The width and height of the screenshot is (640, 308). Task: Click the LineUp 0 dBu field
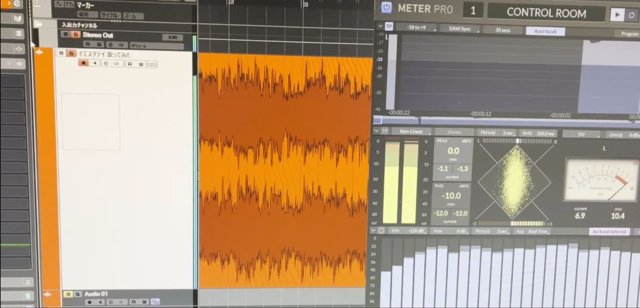point(622,135)
